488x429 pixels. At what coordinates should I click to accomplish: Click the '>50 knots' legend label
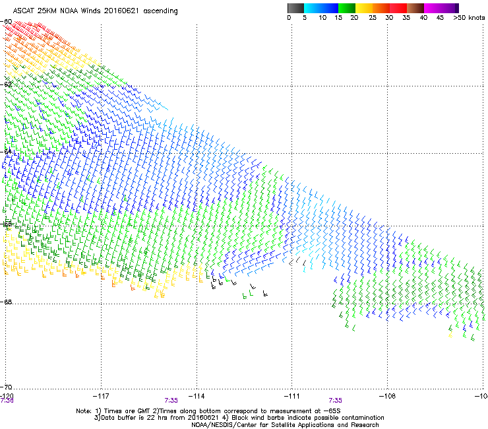[469, 18]
